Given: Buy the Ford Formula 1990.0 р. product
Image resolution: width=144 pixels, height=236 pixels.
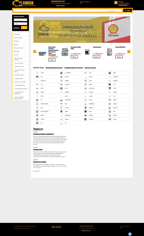Looking at the screenshot, I should point(96,57).
